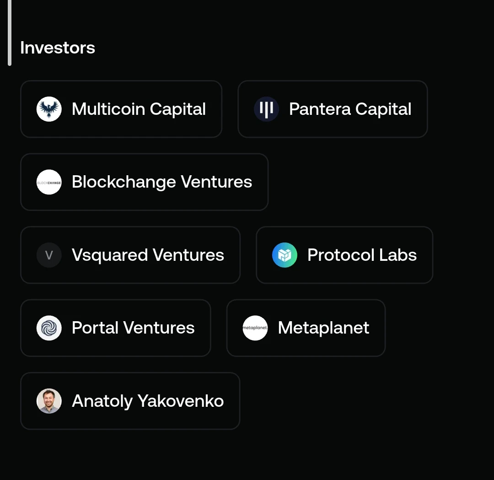Click the Multicoin Capital phoenix logo
The width and height of the screenshot is (494, 480).
[x=49, y=109]
